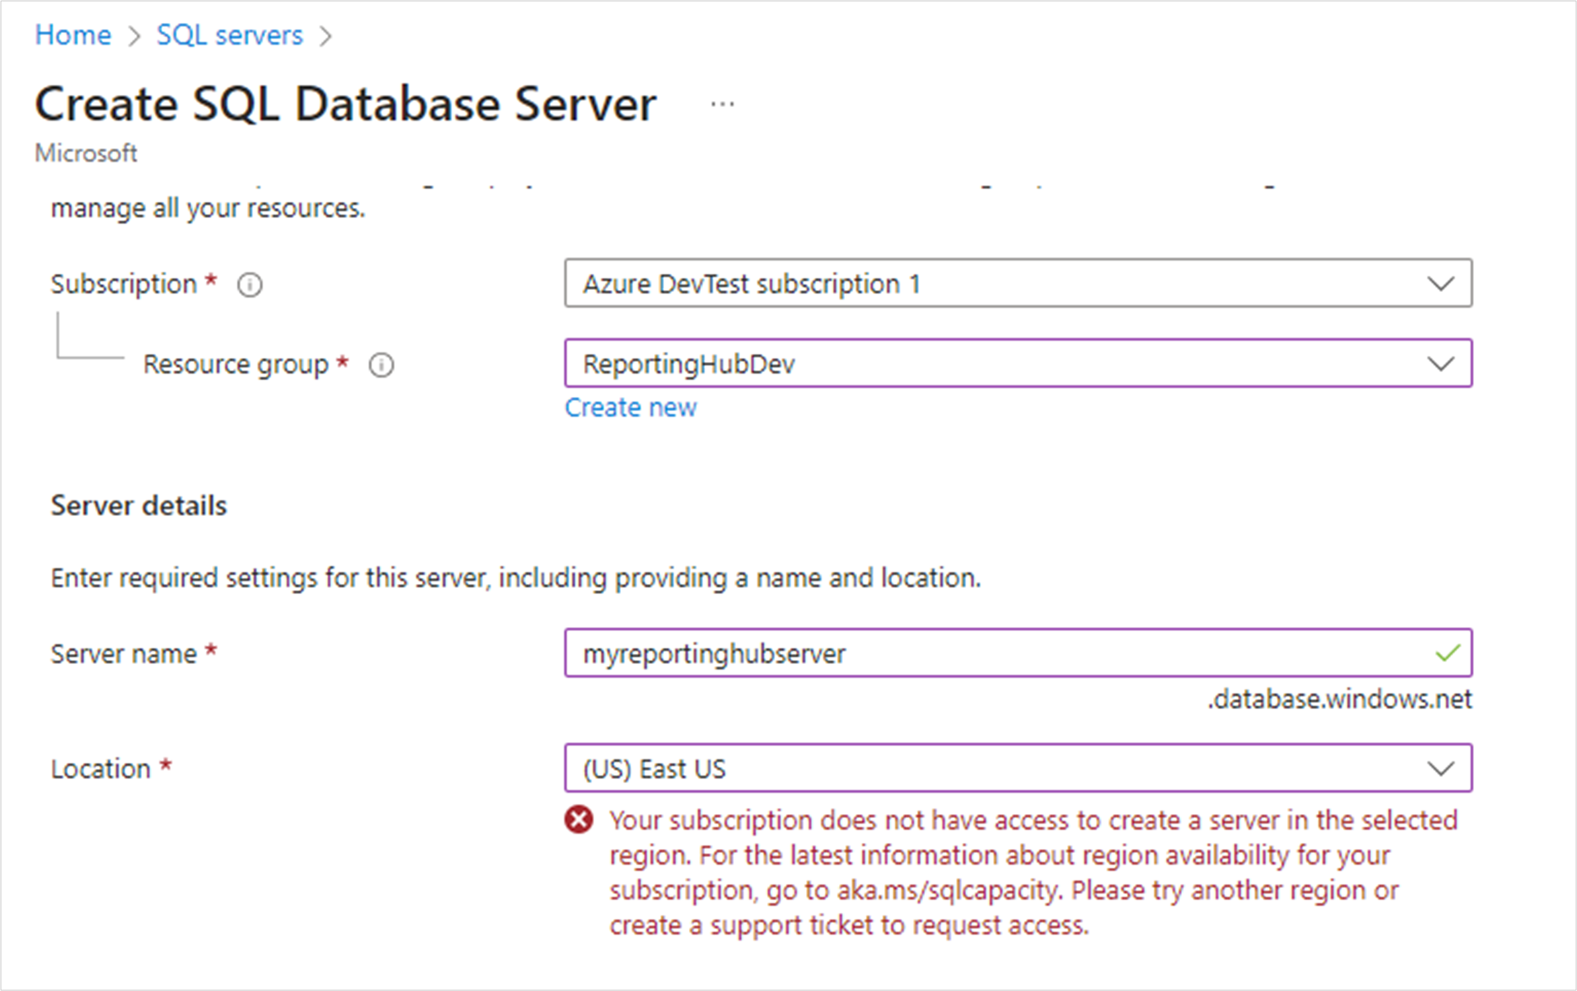Click the Microsoft publisher label
1577x991 pixels.
coord(86,153)
